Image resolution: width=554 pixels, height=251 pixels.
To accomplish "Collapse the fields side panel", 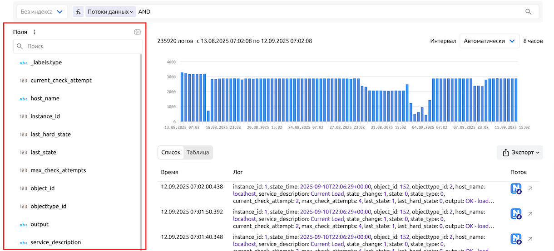I will point(137,32).
